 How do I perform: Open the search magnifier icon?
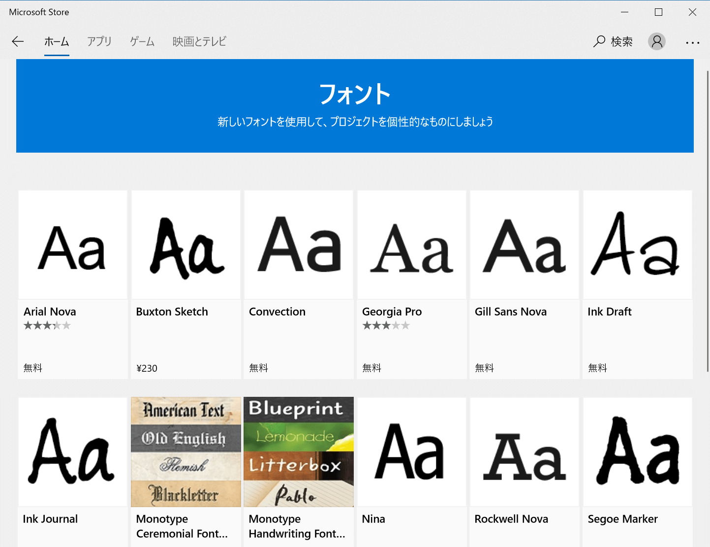tap(599, 41)
